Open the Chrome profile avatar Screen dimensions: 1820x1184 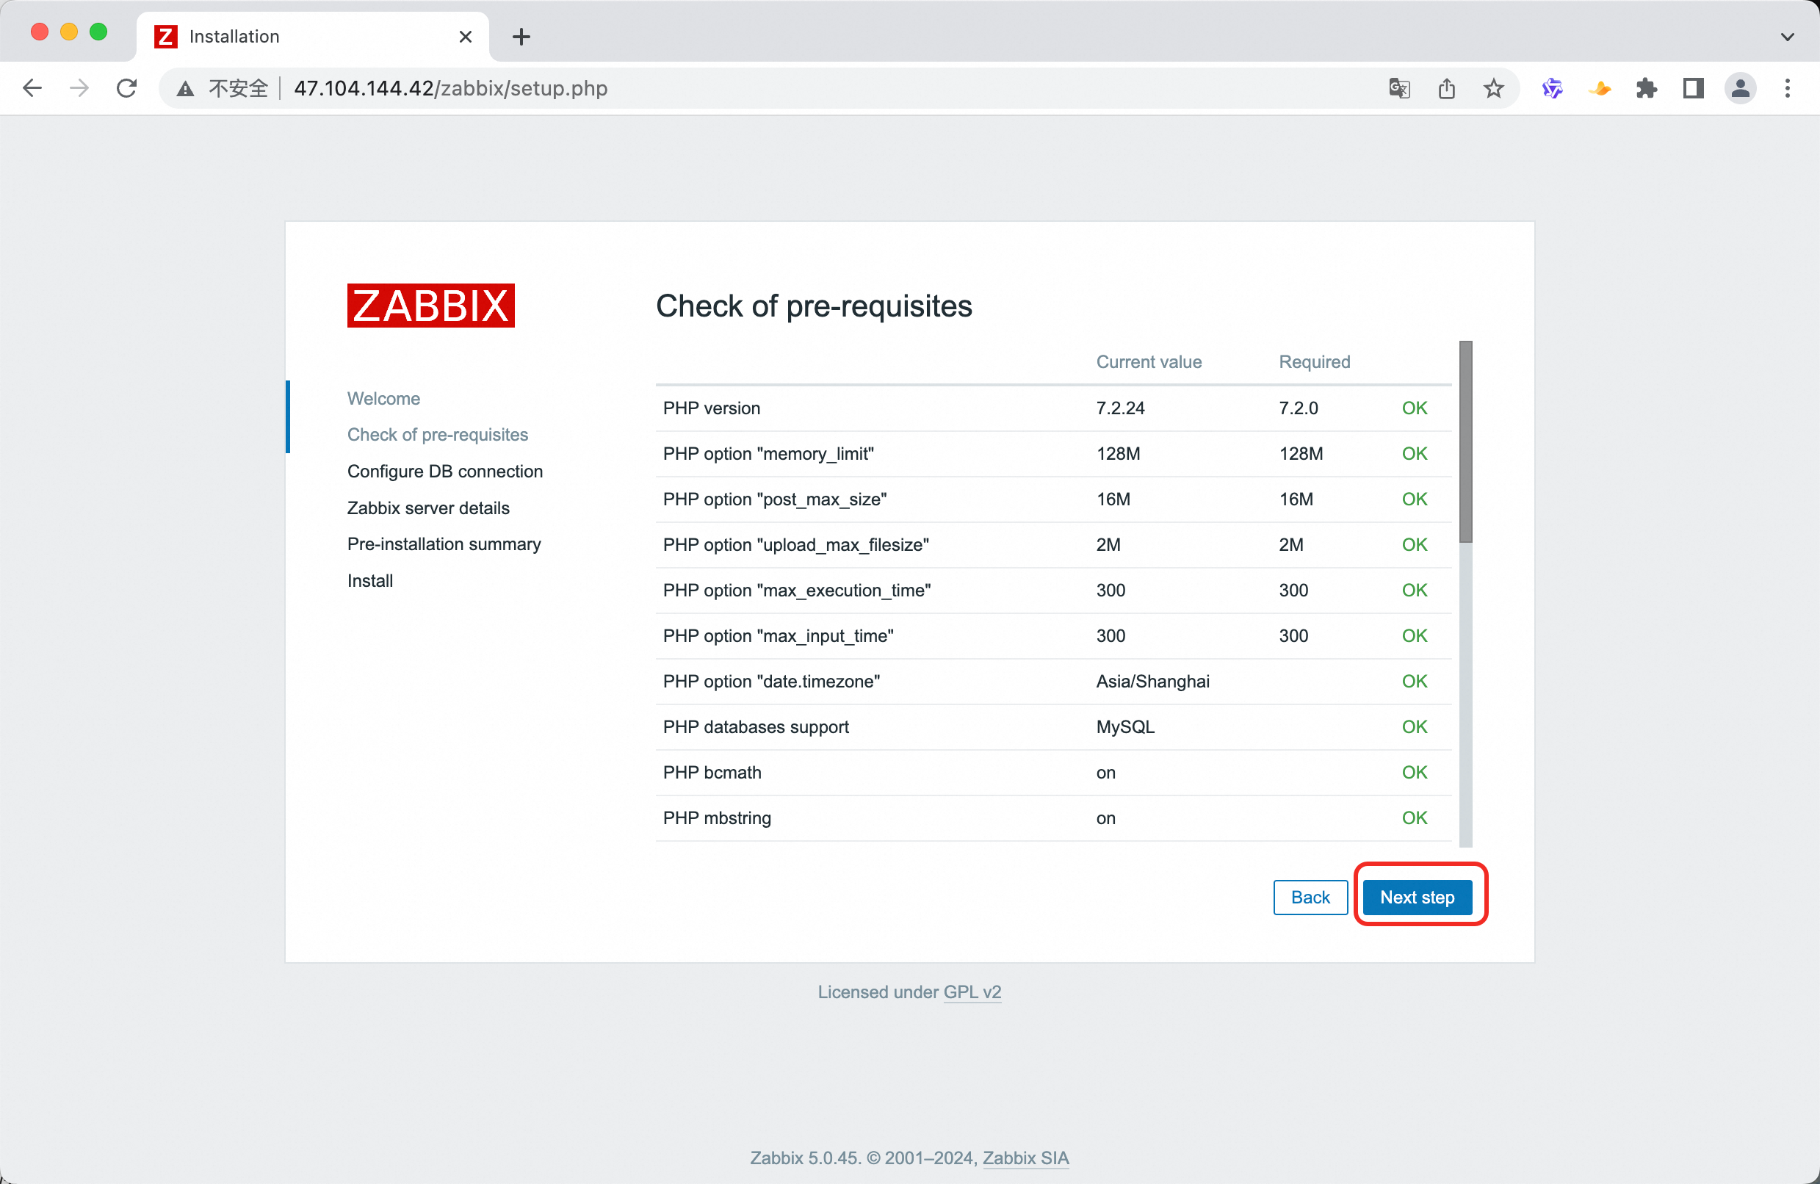(x=1740, y=89)
